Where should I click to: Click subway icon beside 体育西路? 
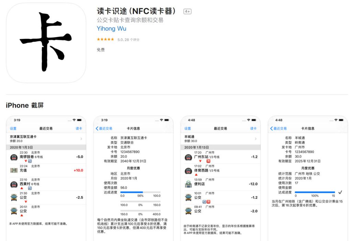[x=189, y=171]
